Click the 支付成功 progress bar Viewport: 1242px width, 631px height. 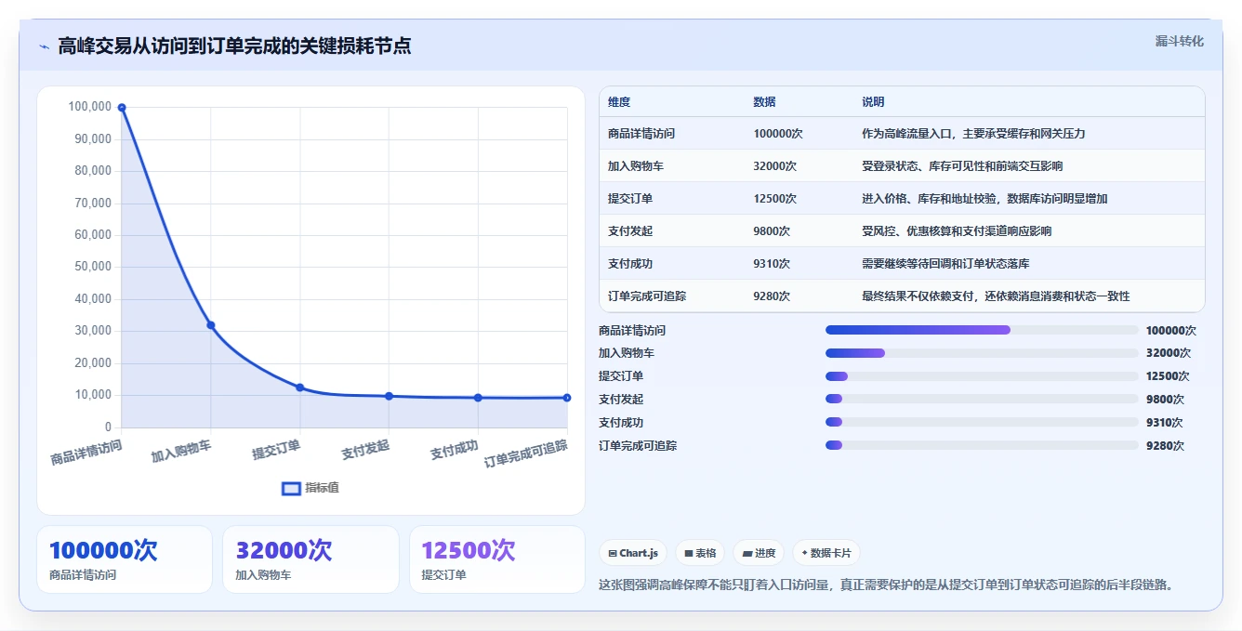point(982,423)
